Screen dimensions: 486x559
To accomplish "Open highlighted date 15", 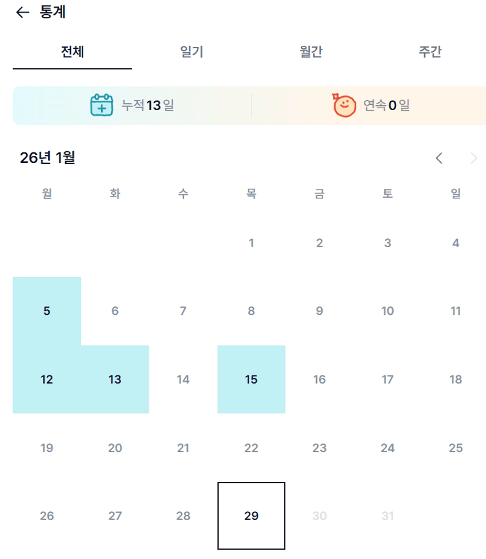I will (252, 380).
